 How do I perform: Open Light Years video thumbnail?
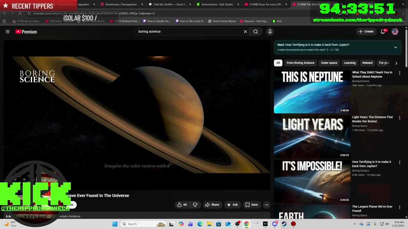pos(312,136)
